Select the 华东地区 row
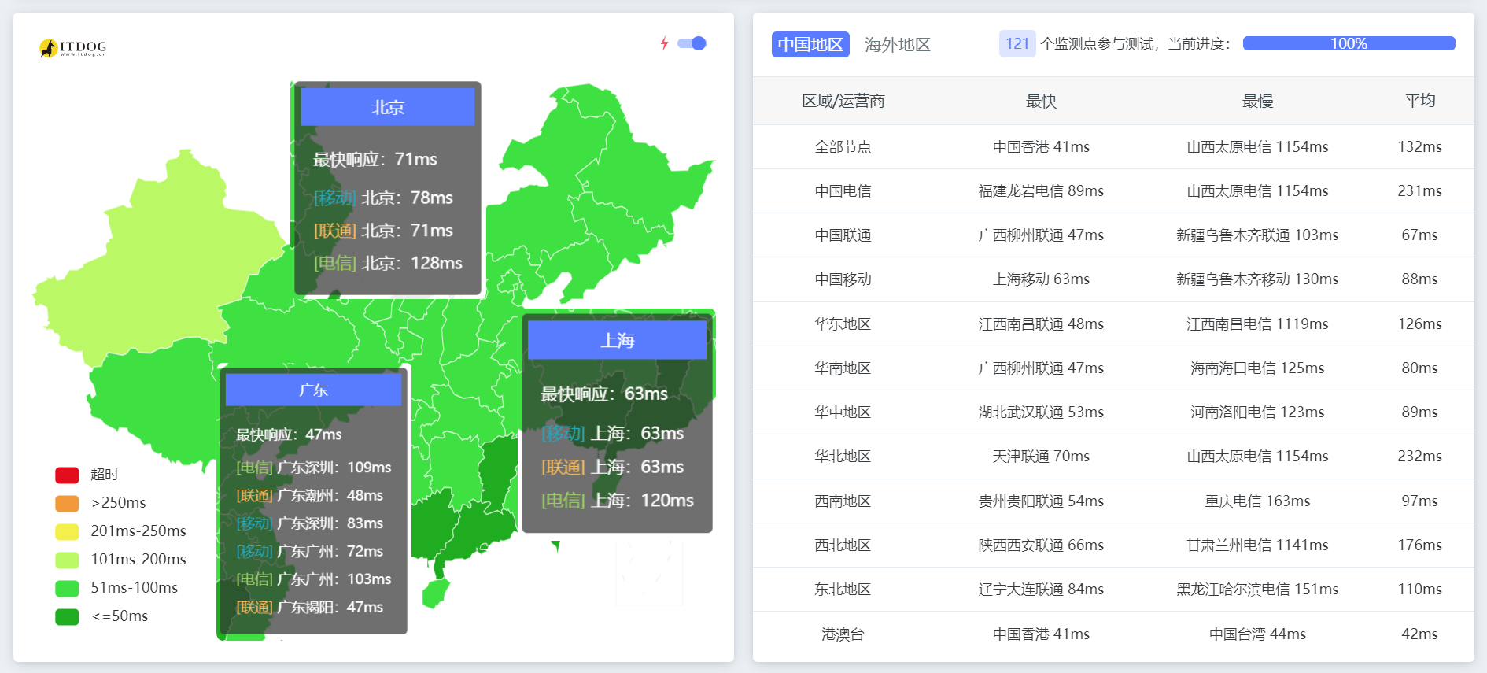This screenshot has height=673, width=1487. coord(843,324)
